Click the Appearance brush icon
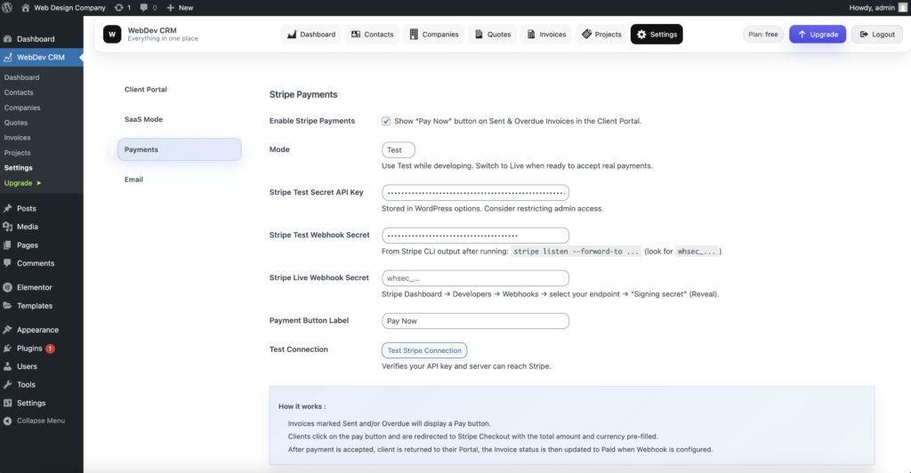 coord(7,330)
